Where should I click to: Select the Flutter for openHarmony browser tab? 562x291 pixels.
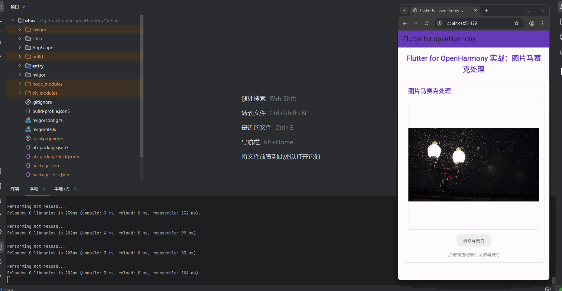[x=441, y=10]
